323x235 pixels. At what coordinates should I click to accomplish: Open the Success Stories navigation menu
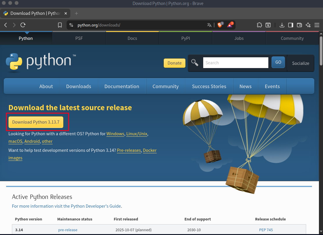click(209, 86)
